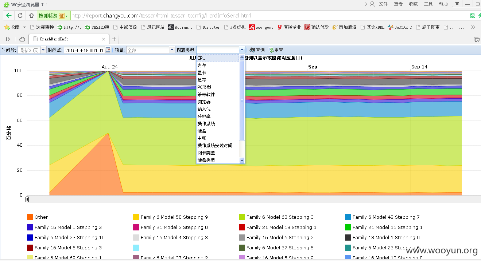Expand the 收藏 favorites dropdown arrow
This screenshot has height=261, width=481.
[24, 27]
